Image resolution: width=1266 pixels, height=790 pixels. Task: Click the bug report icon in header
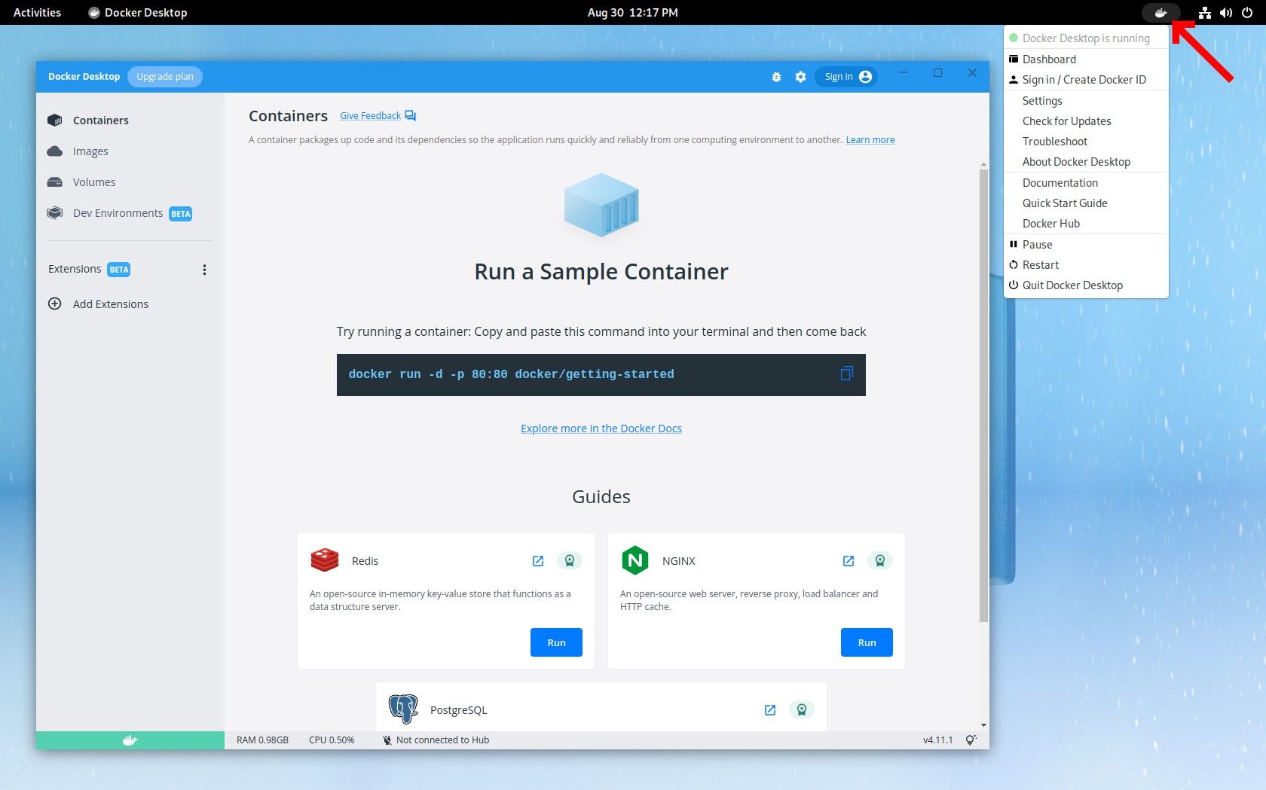(776, 77)
